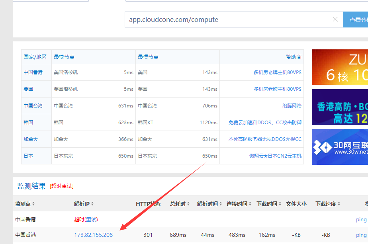The width and height of the screenshot is (368, 244).
Task: Click ping in the timed-out 中国香港 row
Action: pos(361,220)
